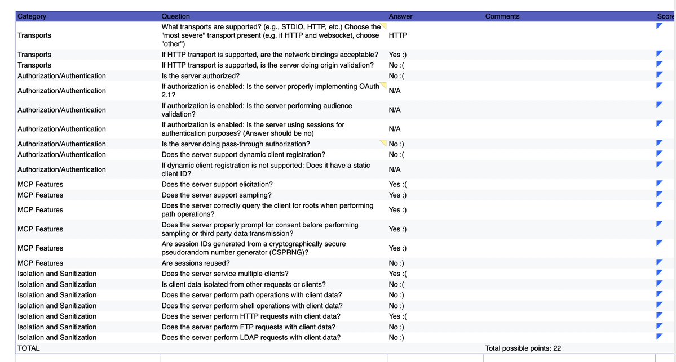Select question about dynamic client registration support

[243, 154]
